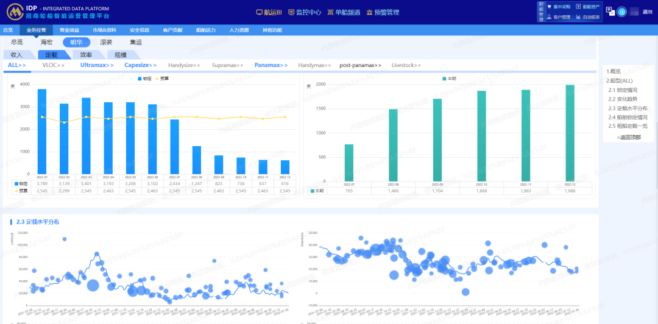Click the 集中采购 shopping cart icon
Viewport: 658px width, 324px height.
tap(549, 7)
